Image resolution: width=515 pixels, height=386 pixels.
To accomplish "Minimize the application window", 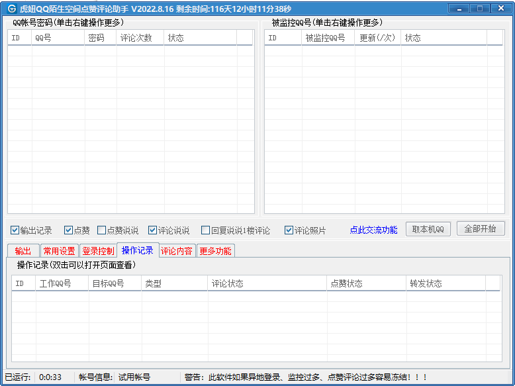I will click(459, 8).
